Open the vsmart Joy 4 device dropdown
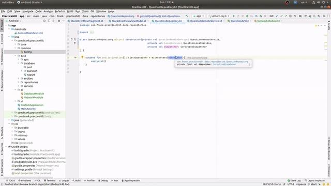This screenshot has width=331, height=186. (219, 16)
